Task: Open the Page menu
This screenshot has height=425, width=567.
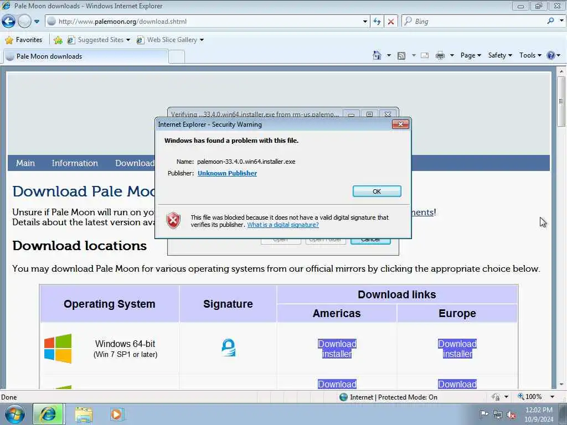Action: [471, 55]
